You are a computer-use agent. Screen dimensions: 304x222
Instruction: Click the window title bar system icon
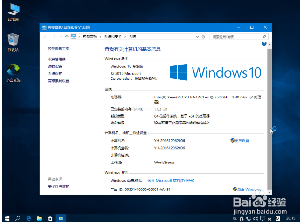click(x=44, y=27)
